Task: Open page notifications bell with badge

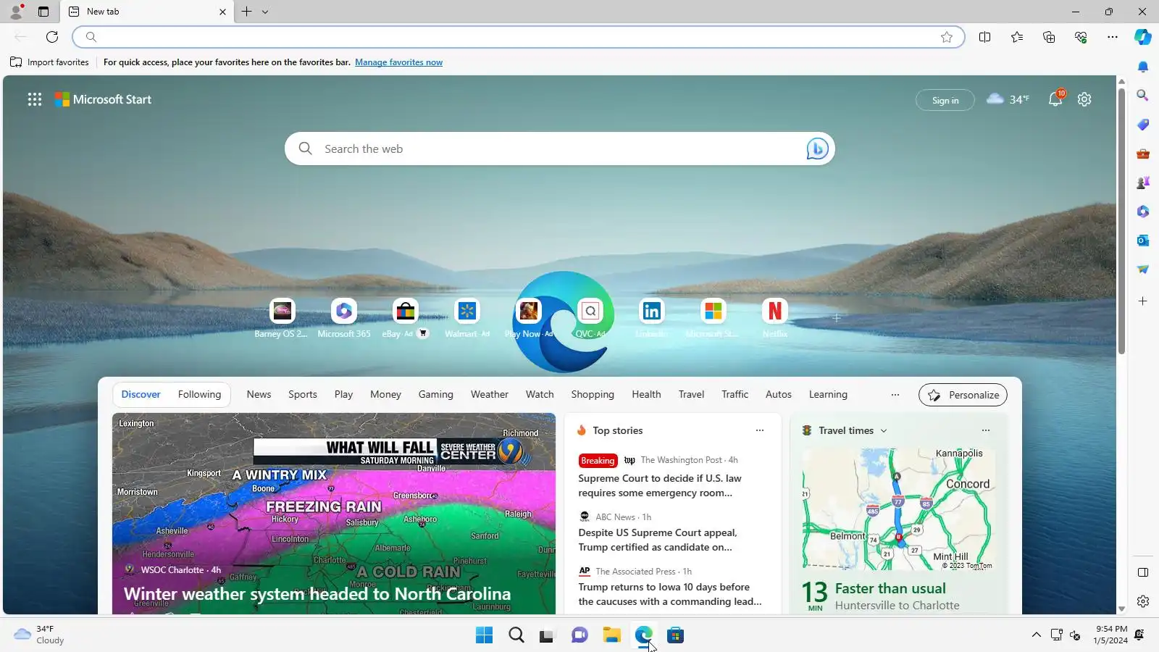Action: point(1055,99)
